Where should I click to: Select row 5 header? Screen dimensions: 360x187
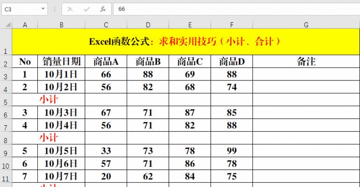point(6,100)
